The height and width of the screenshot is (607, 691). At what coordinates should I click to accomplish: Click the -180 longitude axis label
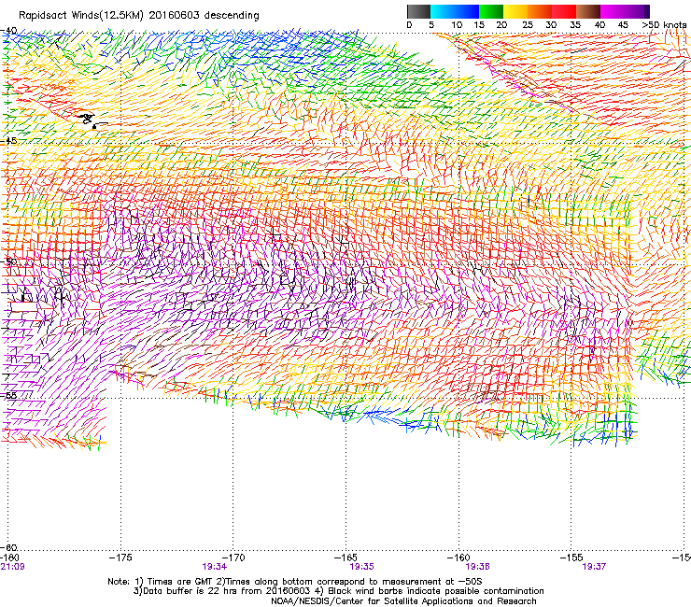[9, 558]
